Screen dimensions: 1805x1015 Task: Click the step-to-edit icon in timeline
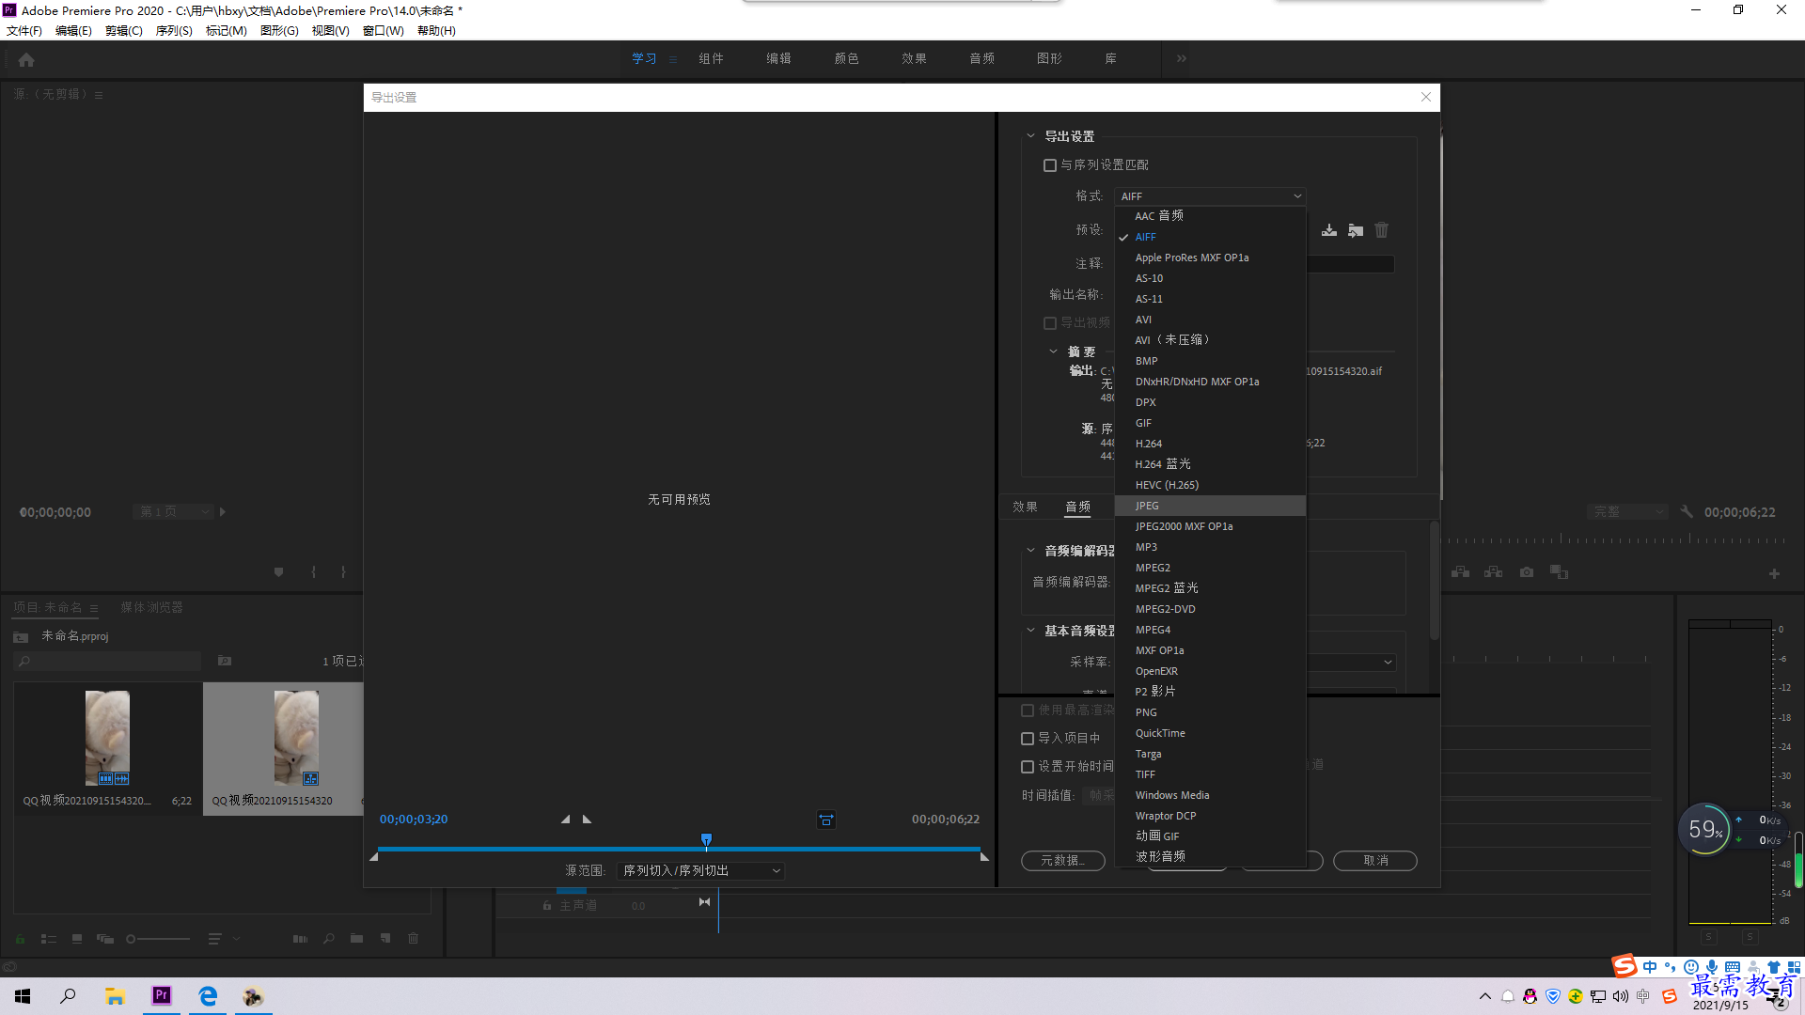point(704,902)
